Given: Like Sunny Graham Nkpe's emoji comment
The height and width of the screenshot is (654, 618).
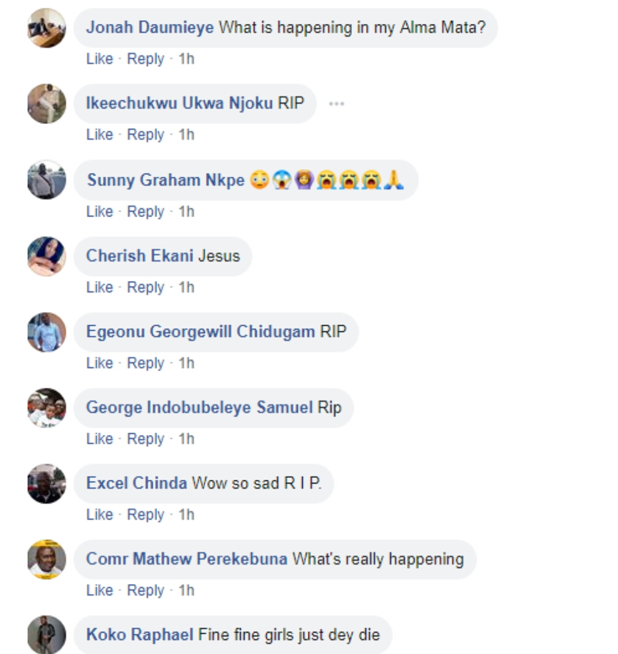Looking at the screenshot, I should point(99,212).
